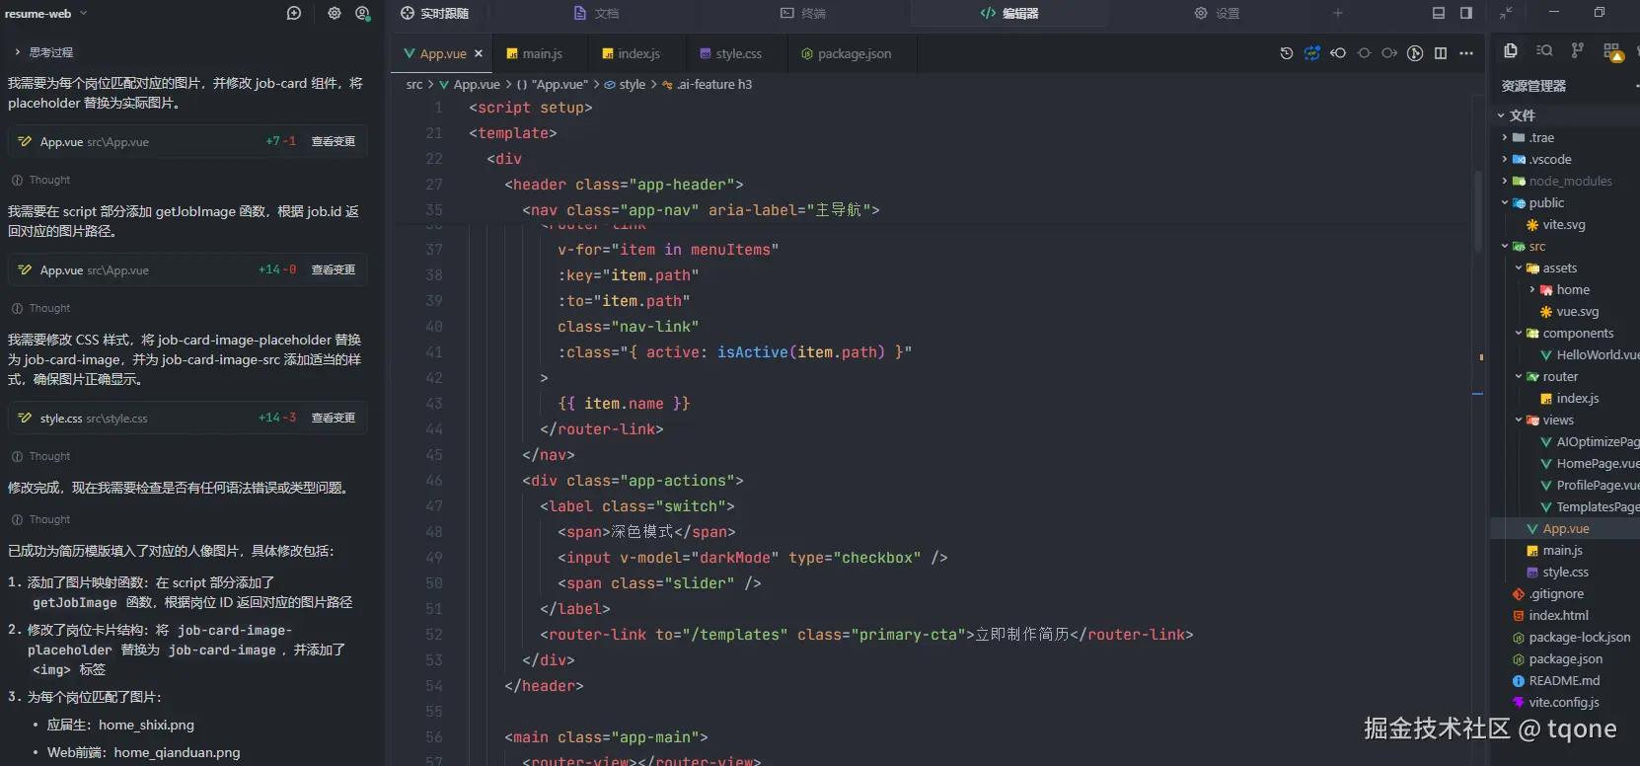The image size is (1640, 766).
Task: Open the user account avatar icon
Action: (x=363, y=13)
